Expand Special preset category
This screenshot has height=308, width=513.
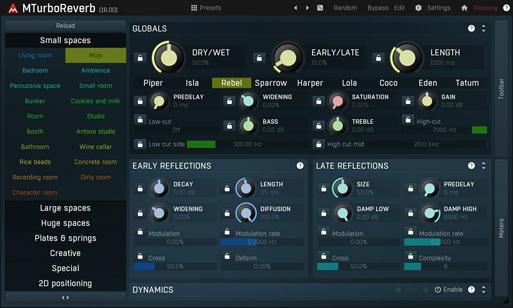point(65,268)
